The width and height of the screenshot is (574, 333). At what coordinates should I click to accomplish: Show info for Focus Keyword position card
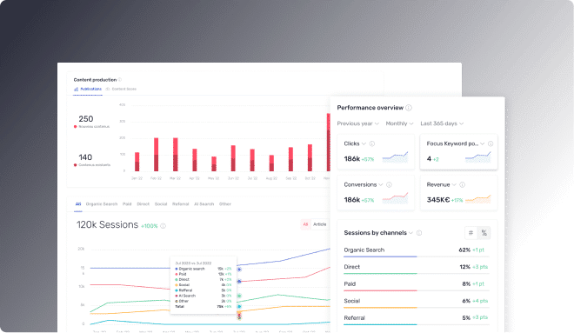click(x=491, y=143)
